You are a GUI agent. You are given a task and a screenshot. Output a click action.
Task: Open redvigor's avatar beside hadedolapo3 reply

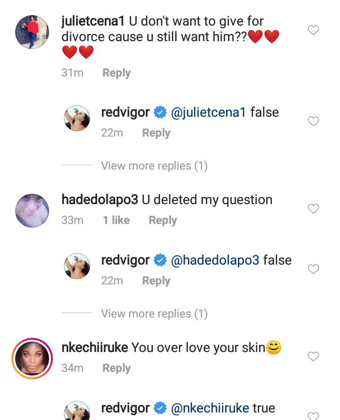(77, 266)
